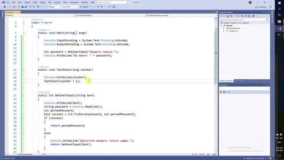Open the View menu

point(20,2)
